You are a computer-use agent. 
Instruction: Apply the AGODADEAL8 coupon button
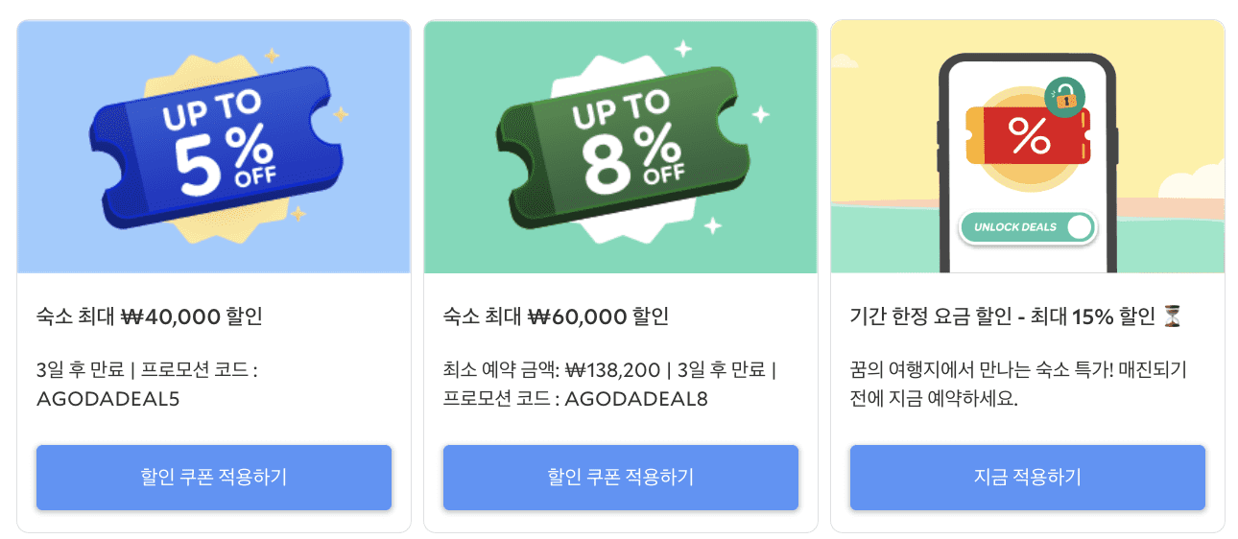(620, 478)
